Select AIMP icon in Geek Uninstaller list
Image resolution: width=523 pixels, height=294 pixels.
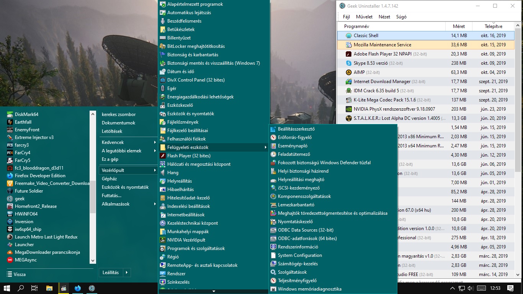[x=348, y=72]
